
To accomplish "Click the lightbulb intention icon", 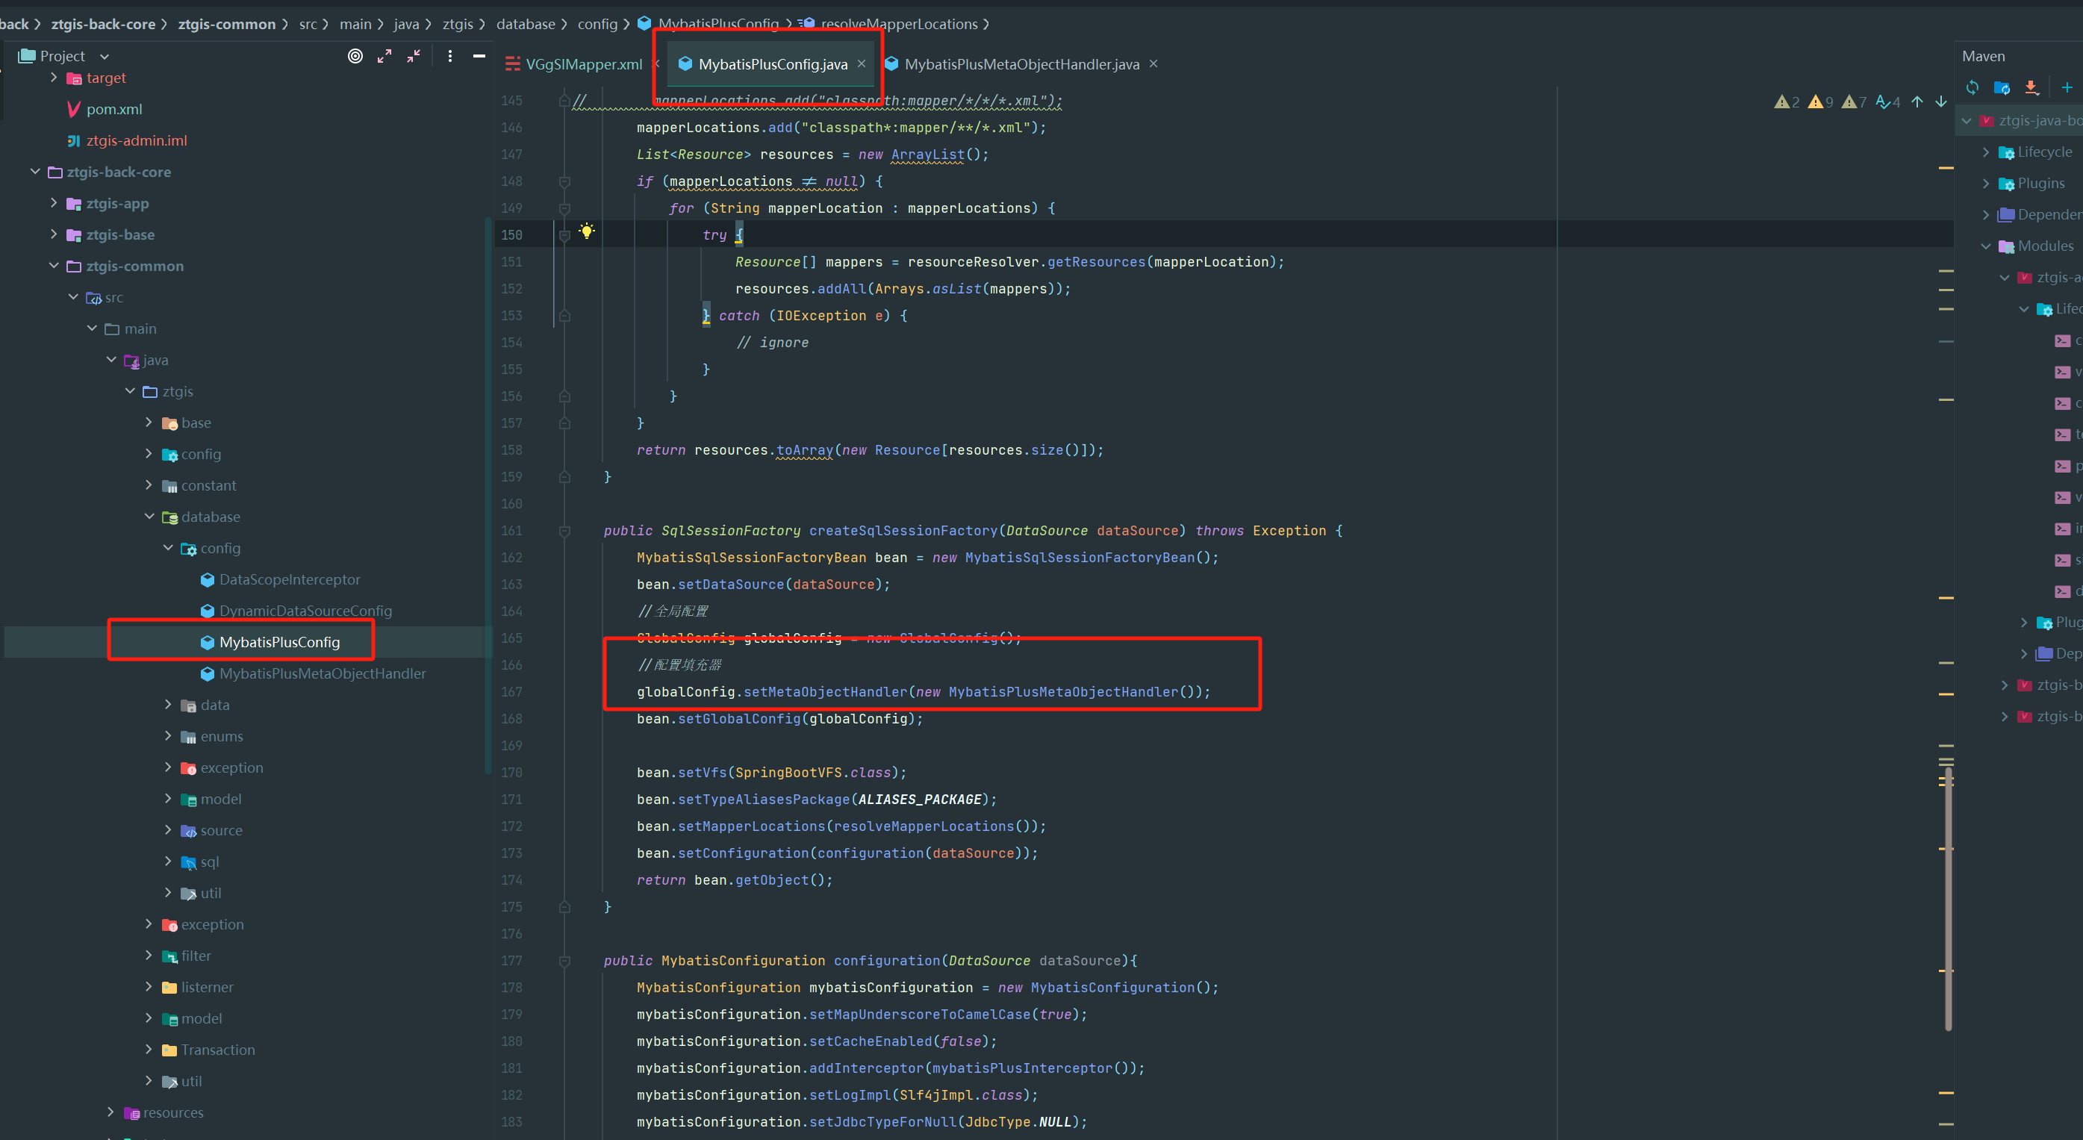I will pyautogui.click(x=587, y=232).
